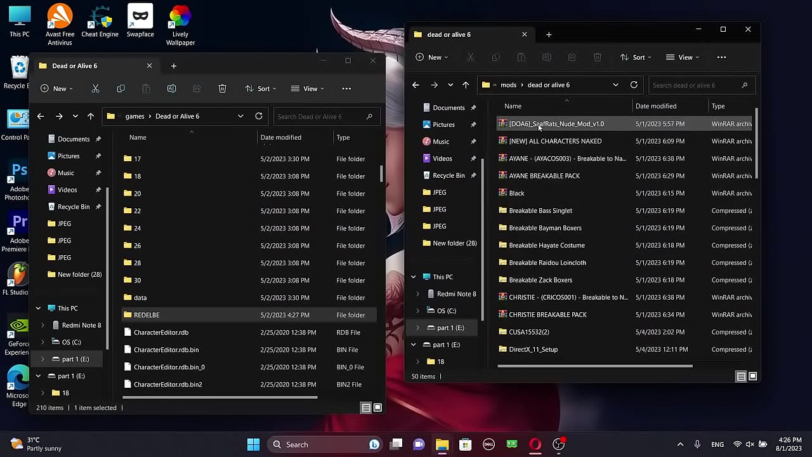The width and height of the screenshot is (812, 457).
Task: Refresh the mods folder with the reload icon
Action: point(634,85)
